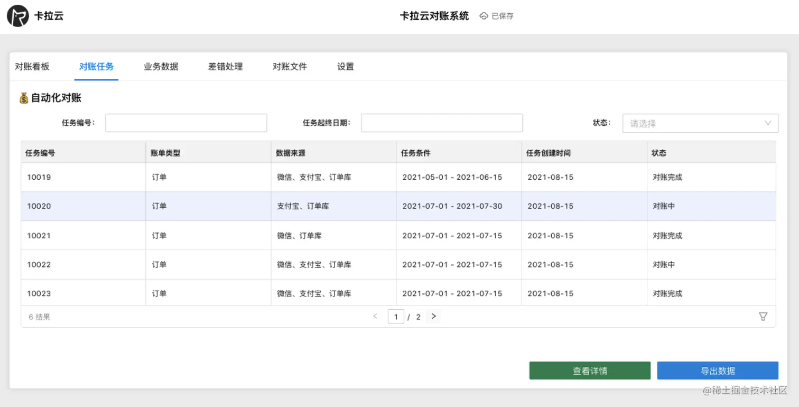Click the 查看详情 green button
The height and width of the screenshot is (407, 799).
(590, 370)
